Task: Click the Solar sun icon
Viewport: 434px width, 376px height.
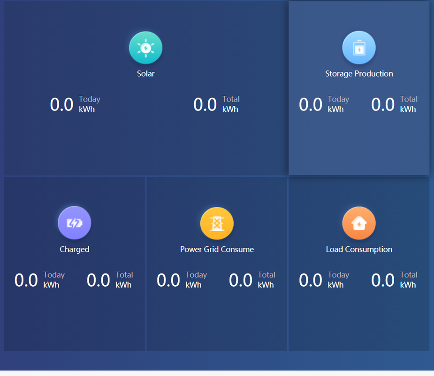Action: click(x=145, y=47)
